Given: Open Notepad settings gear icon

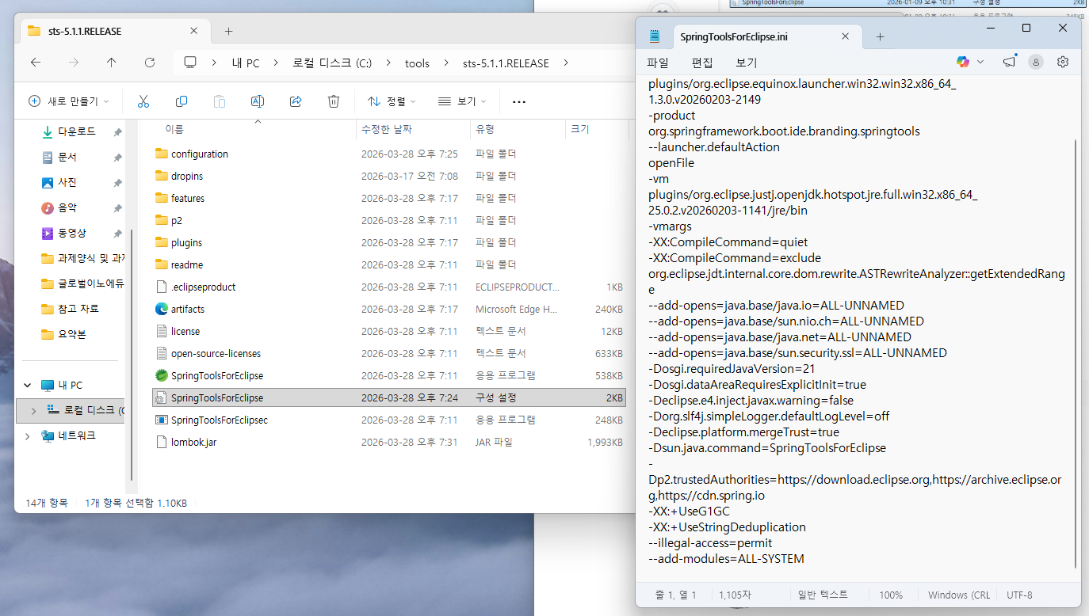Looking at the screenshot, I should 1063,62.
